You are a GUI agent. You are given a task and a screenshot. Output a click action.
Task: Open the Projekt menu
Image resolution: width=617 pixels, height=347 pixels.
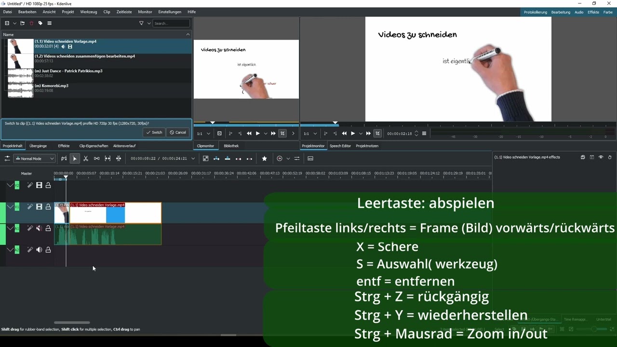tap(68, 12)
